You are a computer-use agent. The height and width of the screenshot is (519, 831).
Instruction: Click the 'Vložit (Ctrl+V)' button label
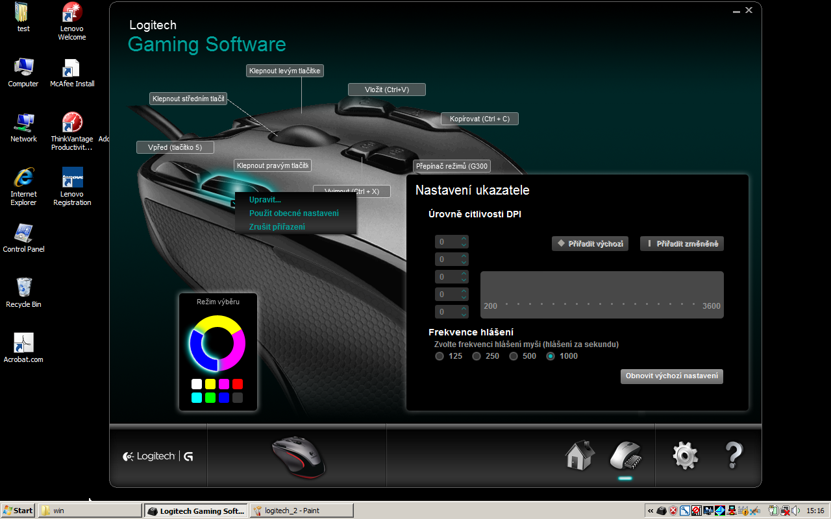coord(387,90)
